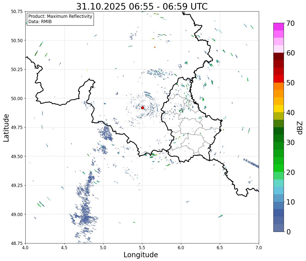This screenshot has height=261, width=306.
Task: Click latitude tick label 50.75
Action: coord(17,12)
